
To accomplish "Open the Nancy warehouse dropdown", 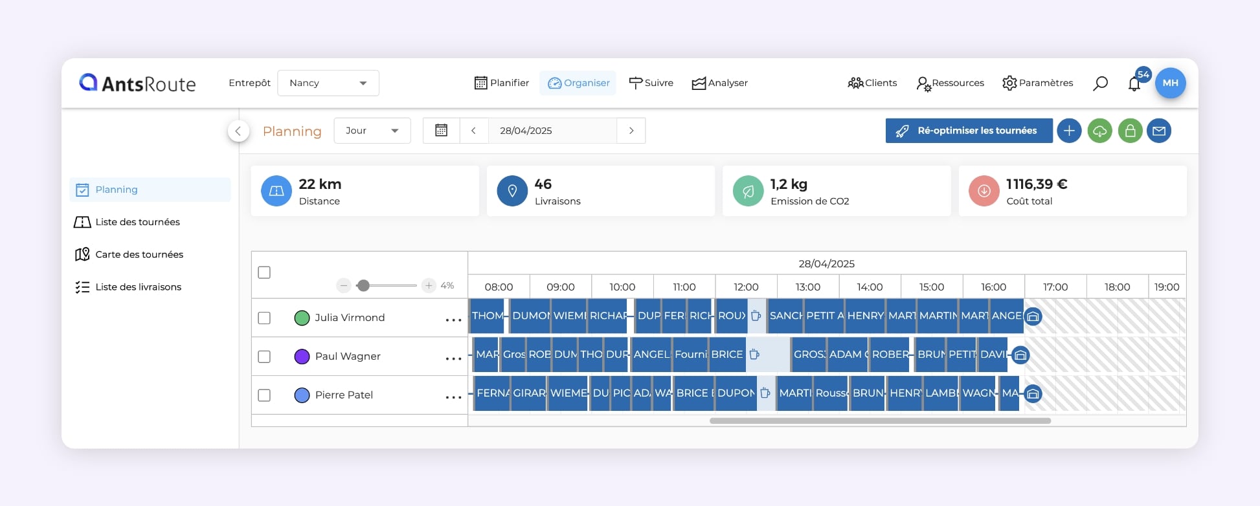I will click(328, 83).
